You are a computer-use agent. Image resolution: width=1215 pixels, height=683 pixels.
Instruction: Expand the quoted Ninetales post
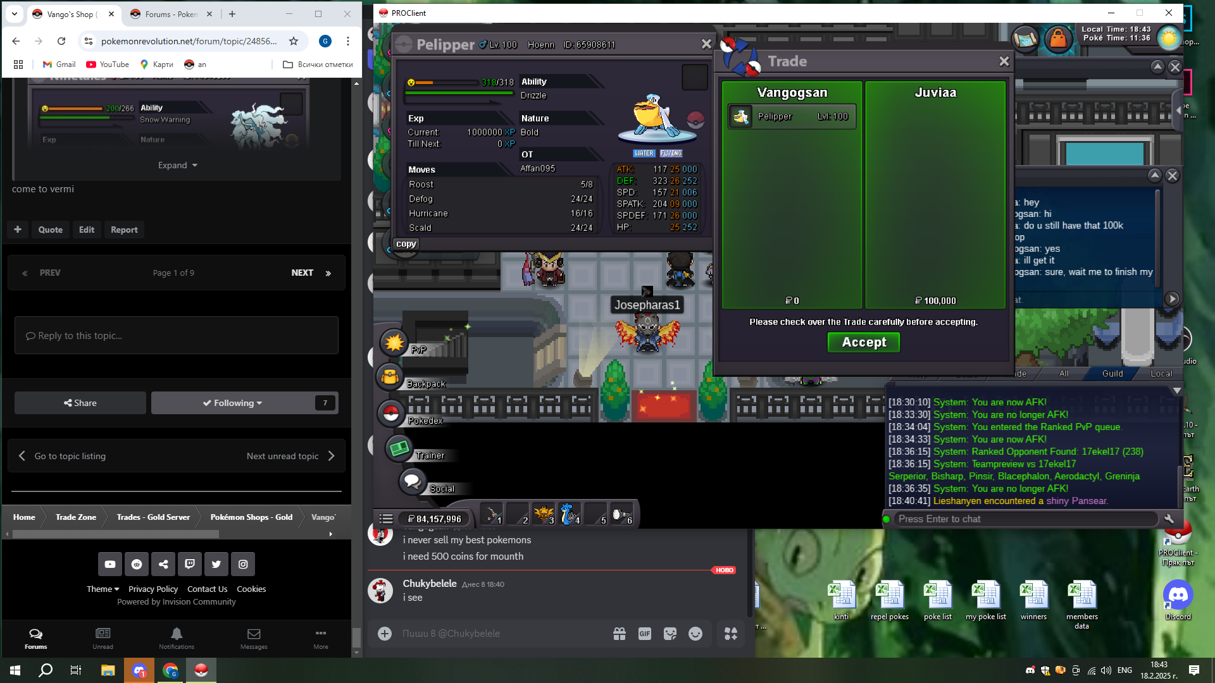177,165
